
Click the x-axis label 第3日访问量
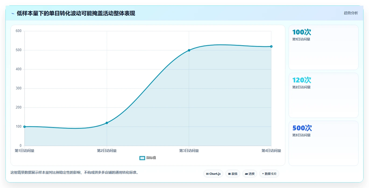click(189, 151)
